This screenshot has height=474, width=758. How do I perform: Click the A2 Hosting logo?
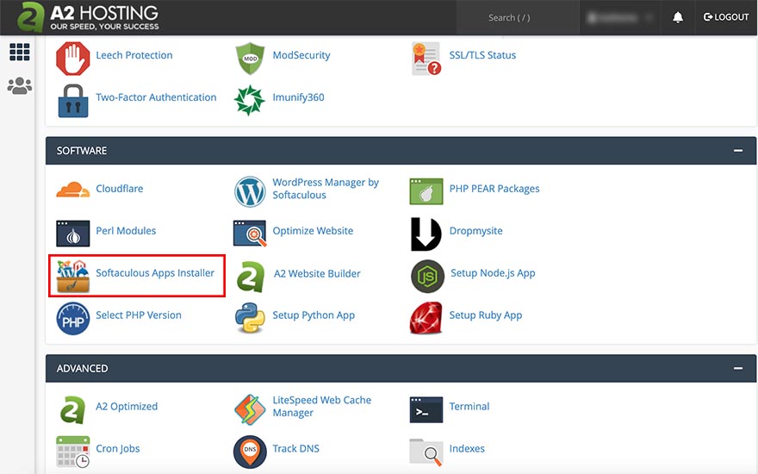[x=88, y=17]
